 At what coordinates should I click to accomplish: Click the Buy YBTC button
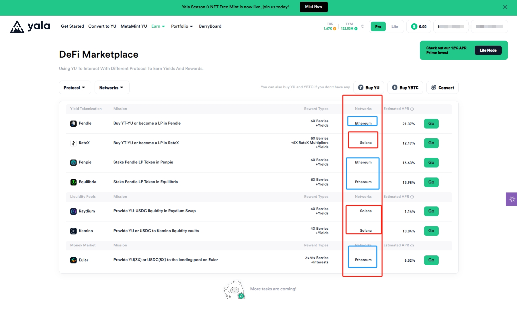[405, 88]
